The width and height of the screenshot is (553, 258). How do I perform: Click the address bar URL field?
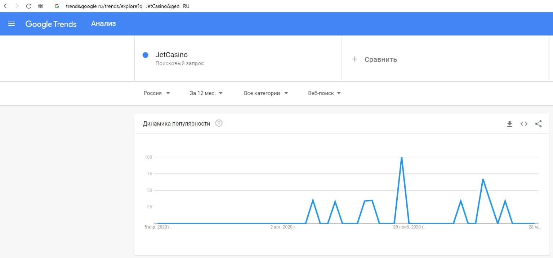(x=128, y=6)
